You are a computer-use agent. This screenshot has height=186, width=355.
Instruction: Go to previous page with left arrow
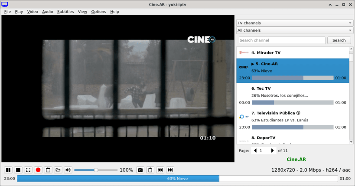click(x=255, y=150)
